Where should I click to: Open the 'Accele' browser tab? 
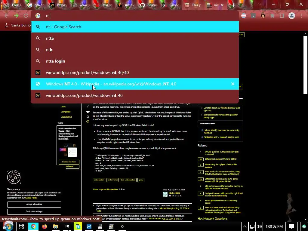127,5
